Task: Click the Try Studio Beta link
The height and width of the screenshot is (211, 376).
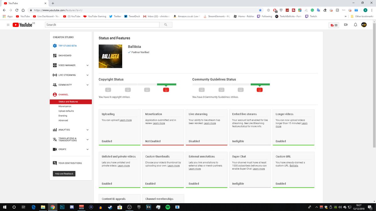Action: tap(67, 46)
